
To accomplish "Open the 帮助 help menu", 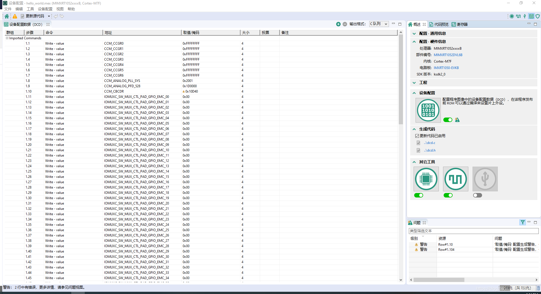I will (71, 9).
